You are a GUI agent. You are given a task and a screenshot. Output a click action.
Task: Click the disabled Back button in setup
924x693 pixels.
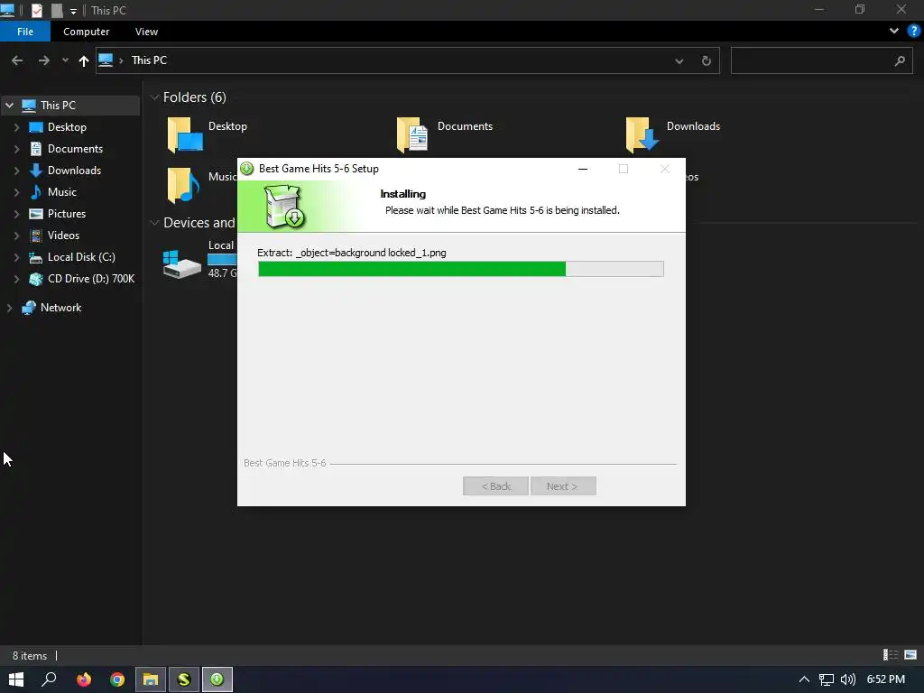tap(495, 486)
